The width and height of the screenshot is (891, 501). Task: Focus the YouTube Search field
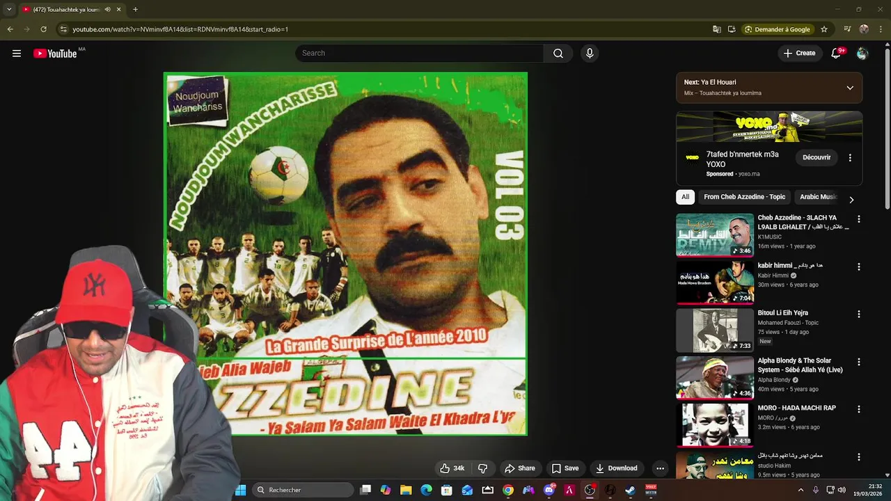click(x=420, y=54)
